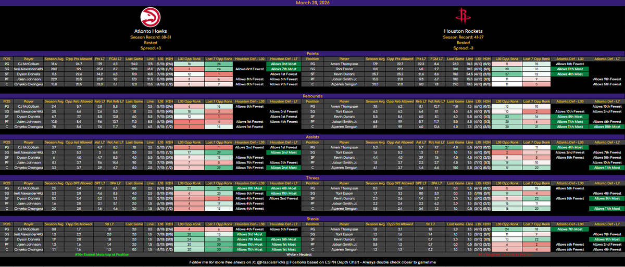Select the Rebounds section header

[x=312, y=95]
